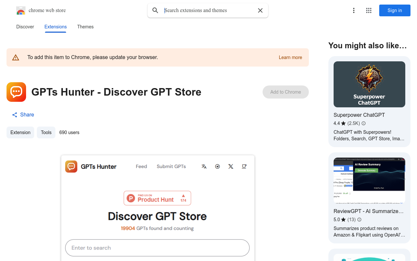The width and height of the screenshot is (417, 261).
Task: Click the ReviewGPT preview thumbnail
Action: coord(369,180)
